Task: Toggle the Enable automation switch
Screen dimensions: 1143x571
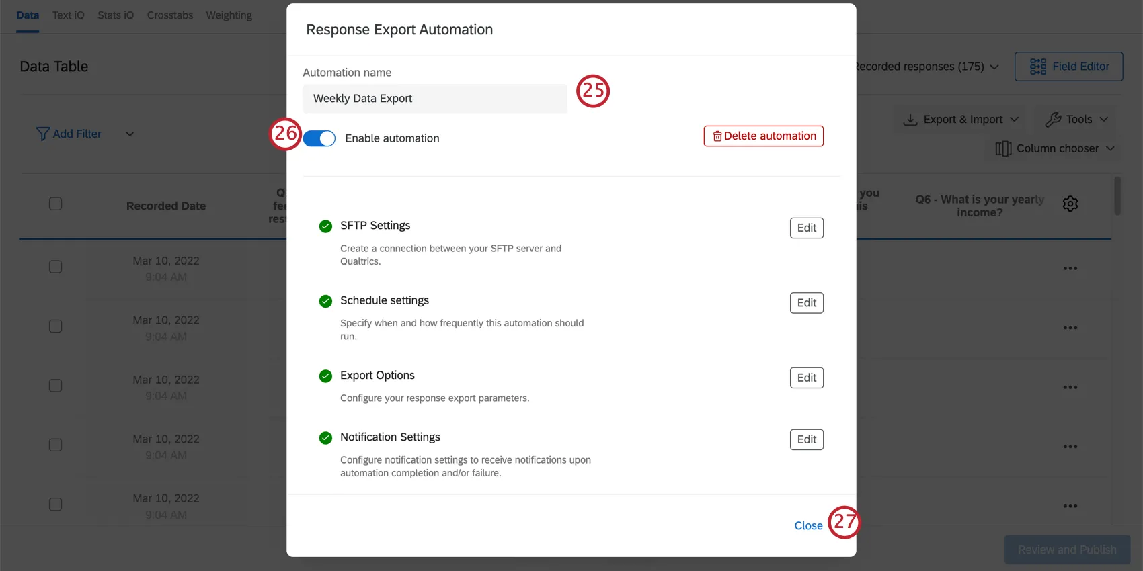Action: [x=319, y=138]
